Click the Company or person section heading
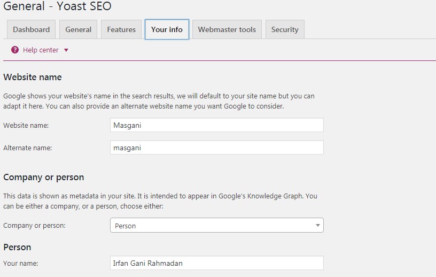Screen dimensions: 436x277 click(44, 178)
